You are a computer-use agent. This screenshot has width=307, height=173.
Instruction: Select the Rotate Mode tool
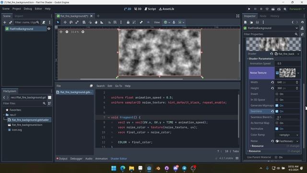click(71, 22)
